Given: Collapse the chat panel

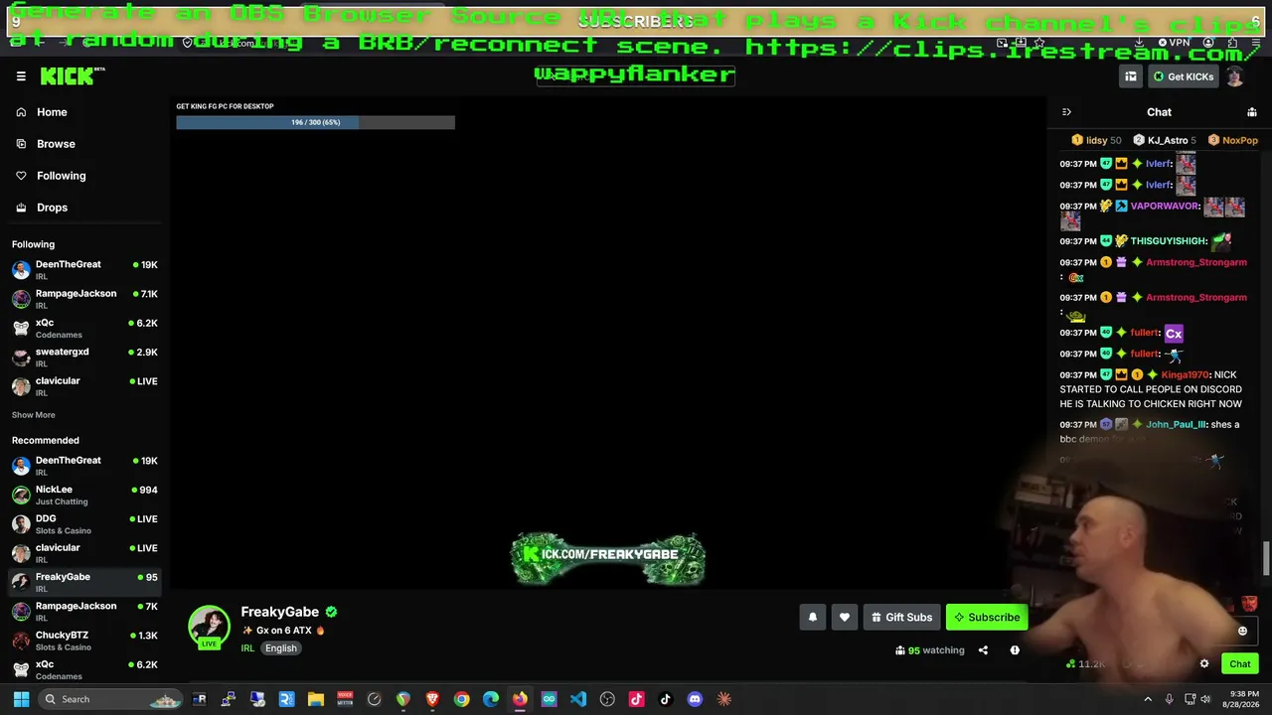Looking at the screenshot, I should coord(1066,112).
